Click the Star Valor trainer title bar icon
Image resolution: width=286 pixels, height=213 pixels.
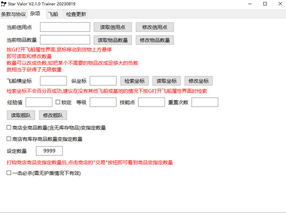click(x=4, y=5)
